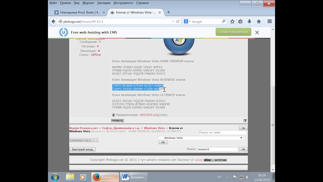Click the Быстрый вход button
The height and width of the screenshot is (182, 323).
[x=82, y=149]
